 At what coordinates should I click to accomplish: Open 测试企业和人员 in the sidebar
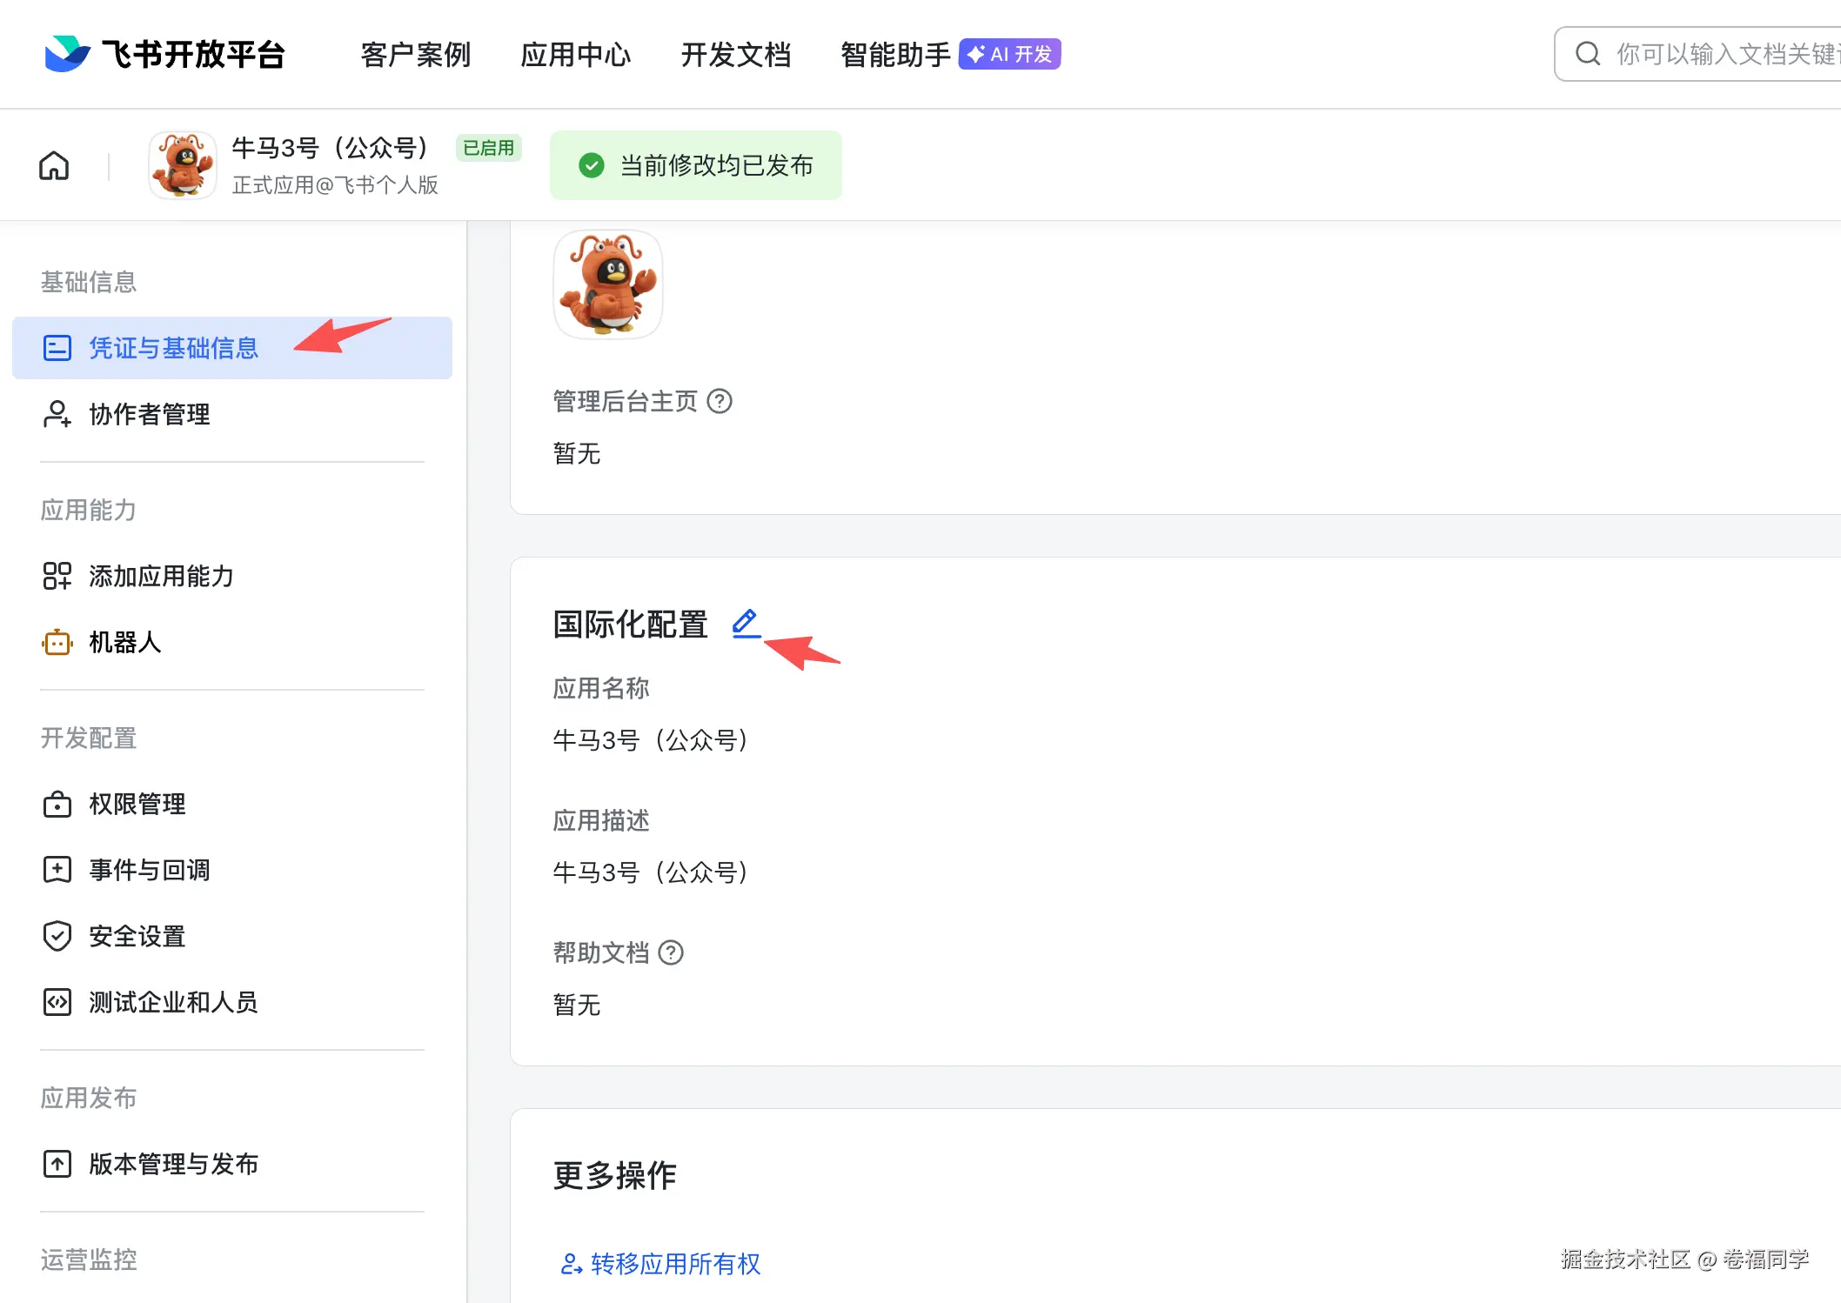click(174, 1002)
